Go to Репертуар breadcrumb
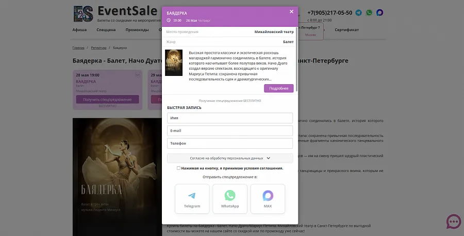Screen dimensions: 464x236 [98, 48]
